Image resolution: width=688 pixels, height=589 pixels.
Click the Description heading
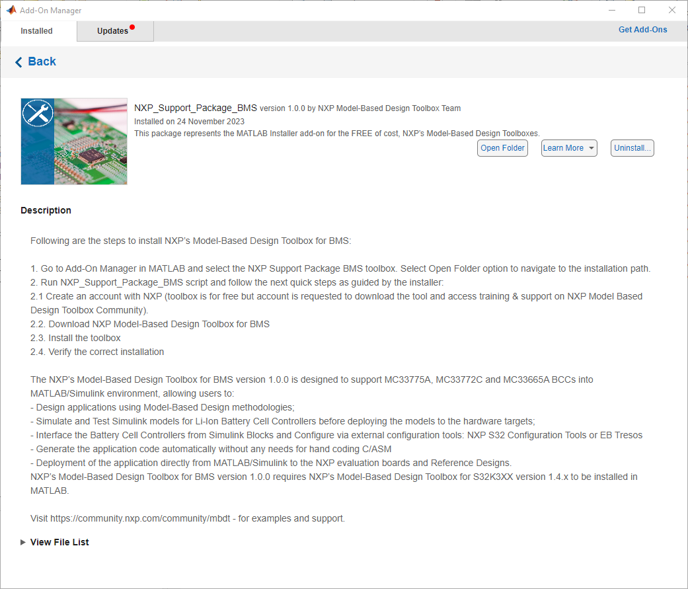click(46, 210)
